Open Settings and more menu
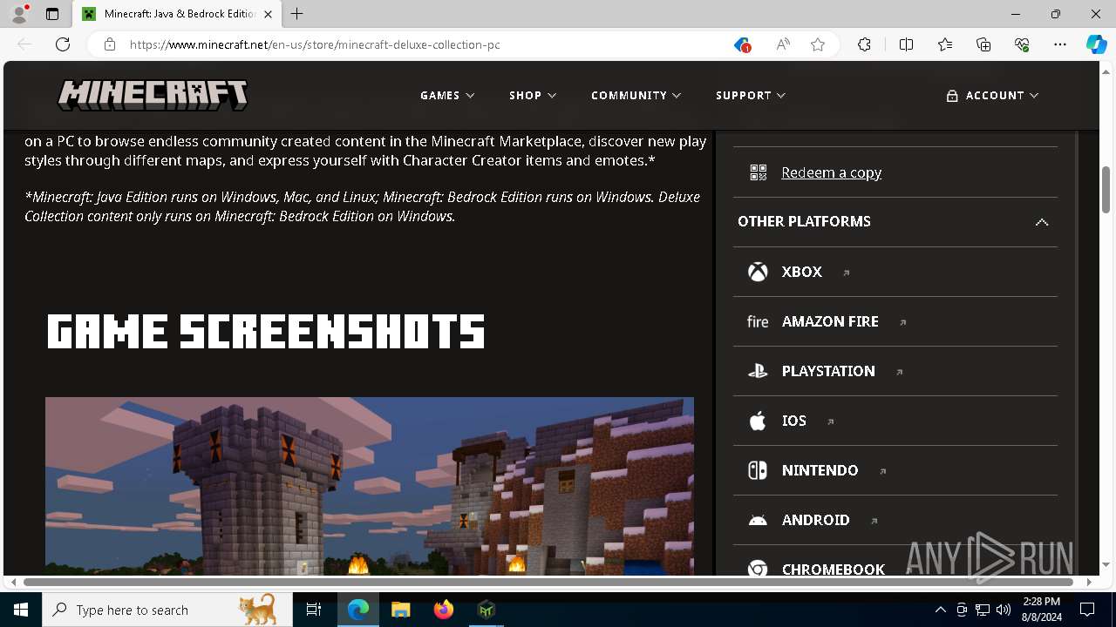 [x=1060, y=44]
